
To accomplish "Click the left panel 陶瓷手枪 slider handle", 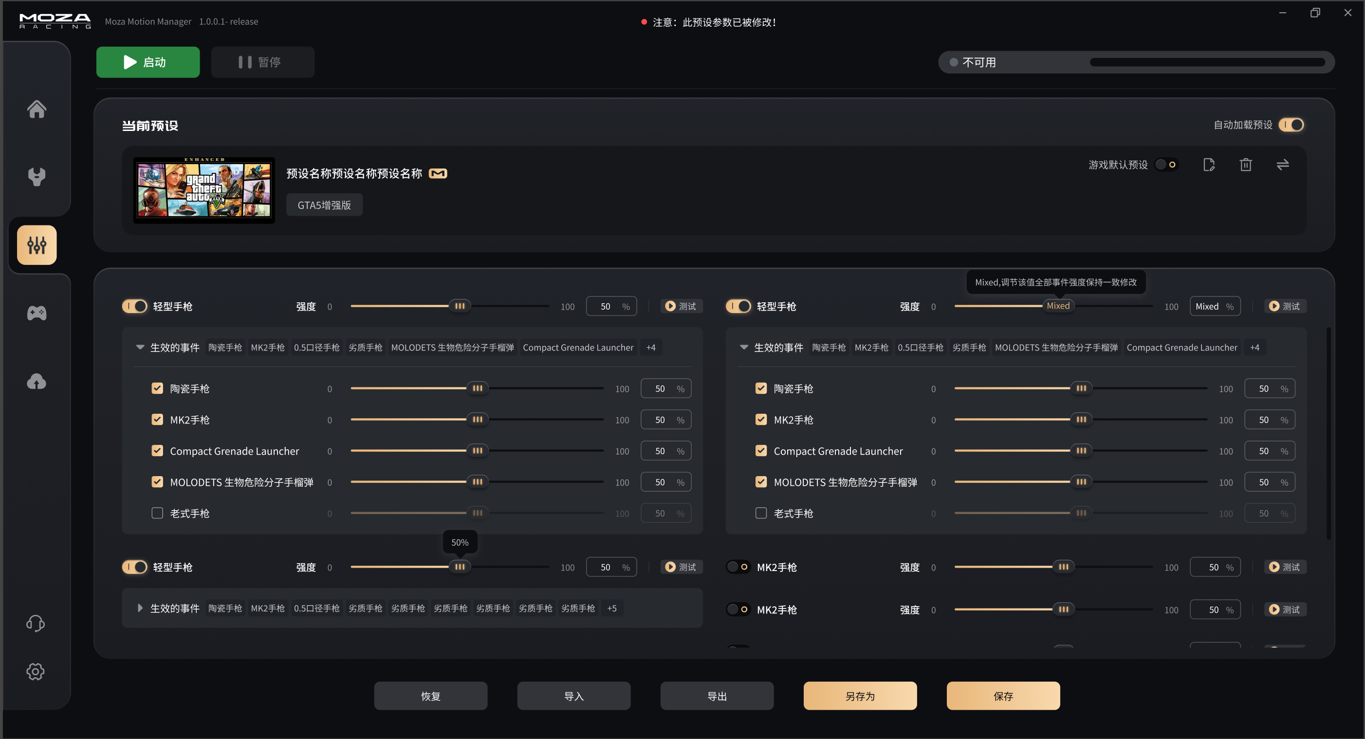I will (x=478, y=388).
